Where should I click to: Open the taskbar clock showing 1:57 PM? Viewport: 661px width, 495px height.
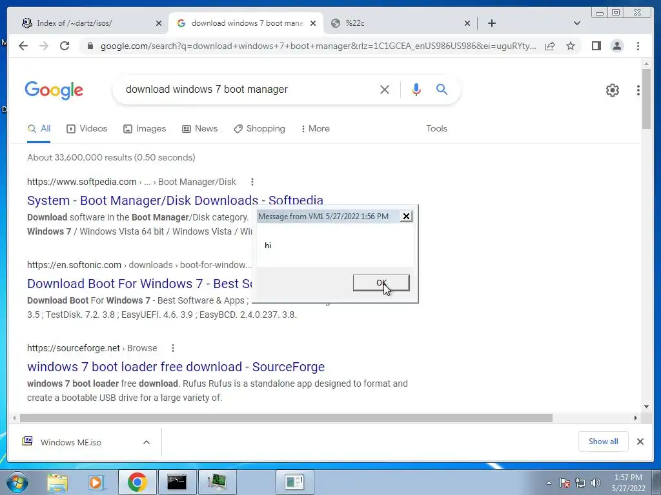(x=628, y=483)
